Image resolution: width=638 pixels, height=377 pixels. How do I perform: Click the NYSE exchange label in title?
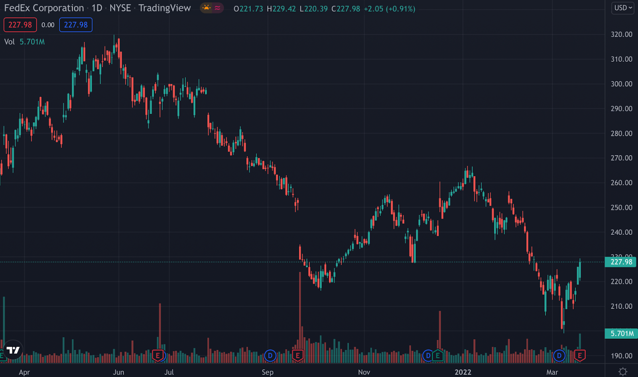tap(120, 8)
